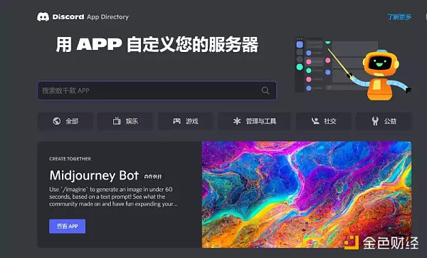Open the 了解更多 link

[399, 17]
